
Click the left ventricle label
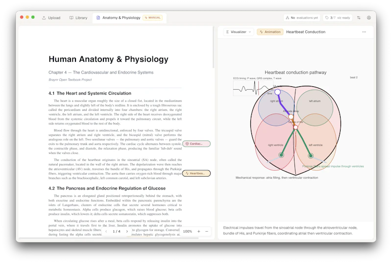tap(316, 145)
